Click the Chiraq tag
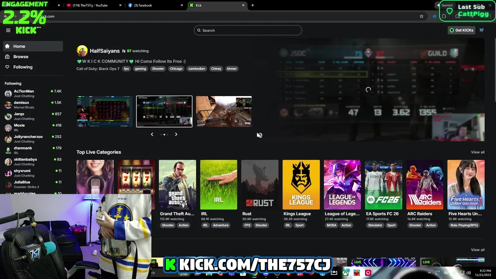 (x=216, y=69)
